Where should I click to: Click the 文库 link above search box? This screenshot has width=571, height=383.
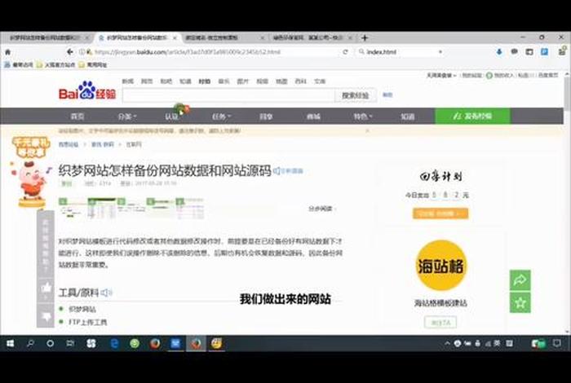(x=320, y=81)
